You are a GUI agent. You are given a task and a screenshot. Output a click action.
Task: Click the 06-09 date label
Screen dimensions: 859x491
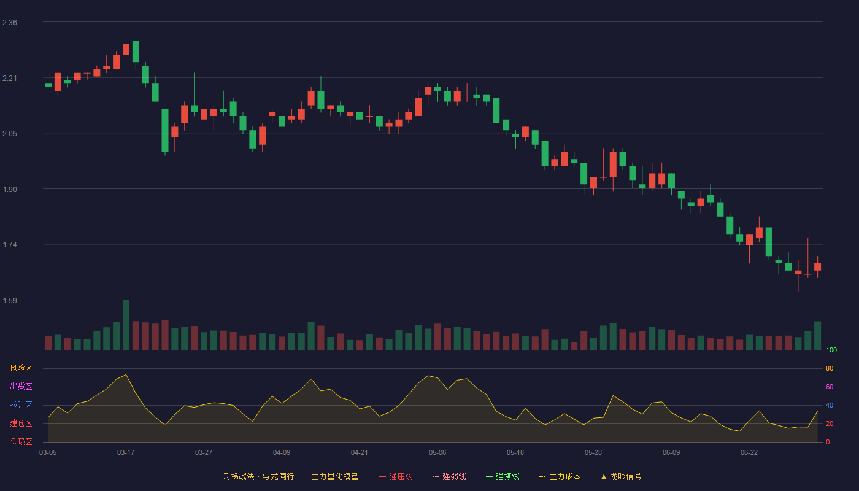[x=671, y=452]
